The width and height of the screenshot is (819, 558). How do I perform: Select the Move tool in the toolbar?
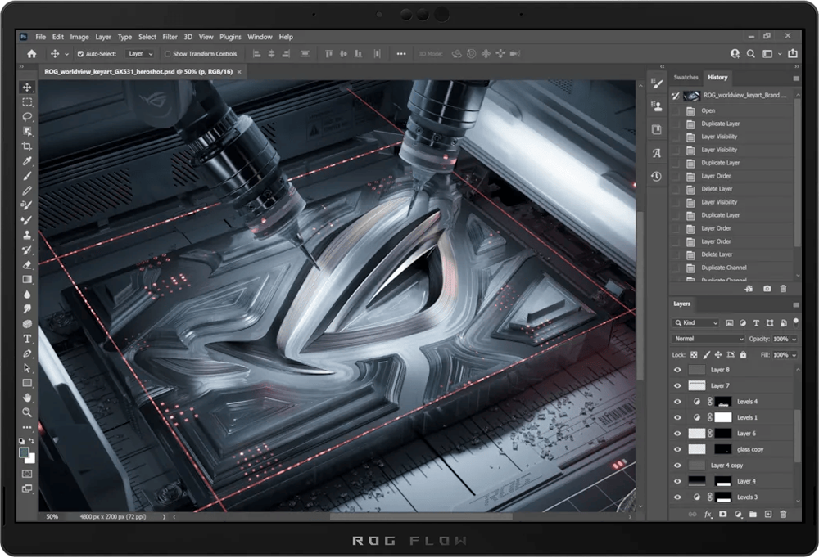(x=27, y=88)
